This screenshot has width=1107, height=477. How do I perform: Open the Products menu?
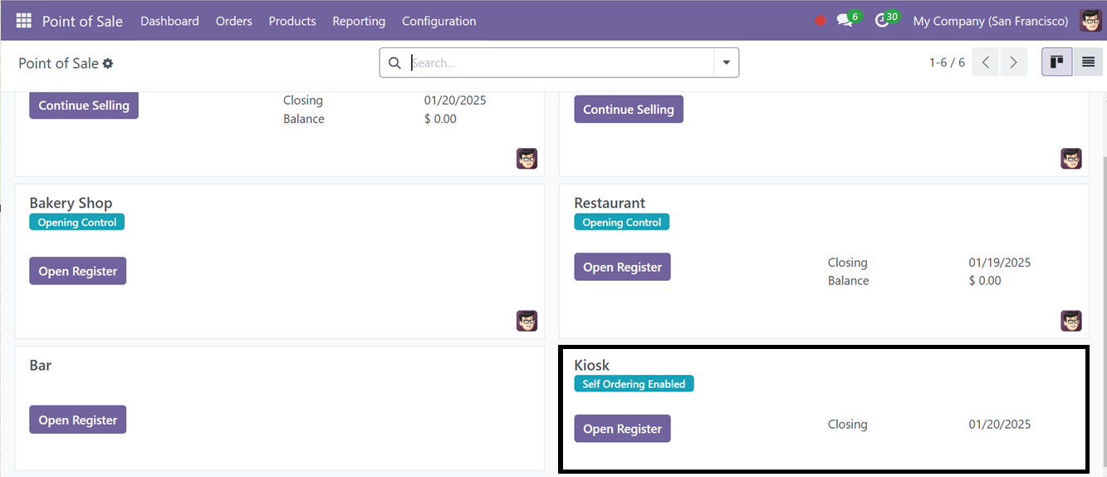292,21
